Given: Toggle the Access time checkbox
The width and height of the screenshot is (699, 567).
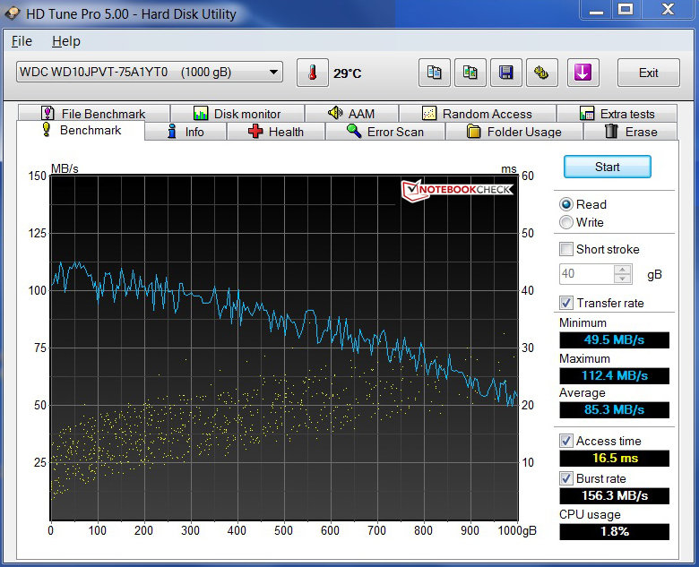Looking at the screenshot, I should pos(566,441).
